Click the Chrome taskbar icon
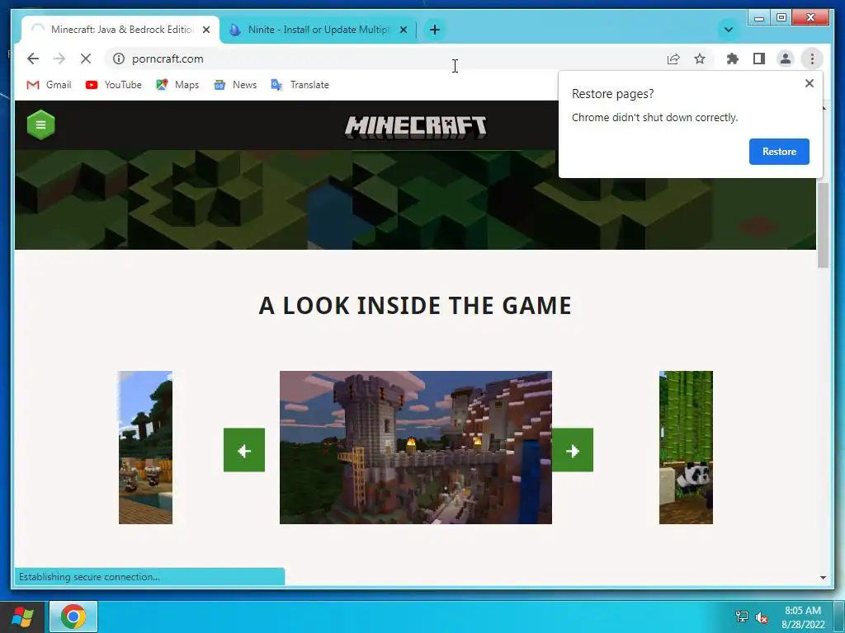The image size is (845, 633). pos(73,617)
